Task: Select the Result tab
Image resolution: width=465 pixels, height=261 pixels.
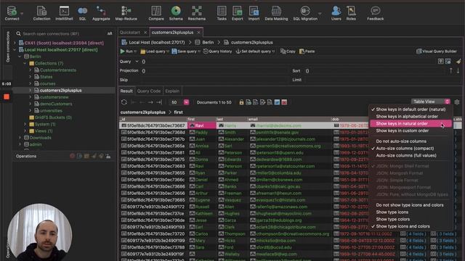Action: click(126, 91)
